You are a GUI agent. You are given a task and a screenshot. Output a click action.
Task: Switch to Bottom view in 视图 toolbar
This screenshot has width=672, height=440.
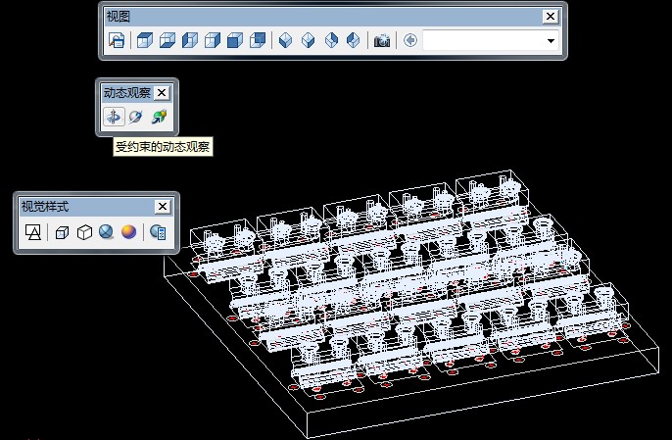pos(168,41)
